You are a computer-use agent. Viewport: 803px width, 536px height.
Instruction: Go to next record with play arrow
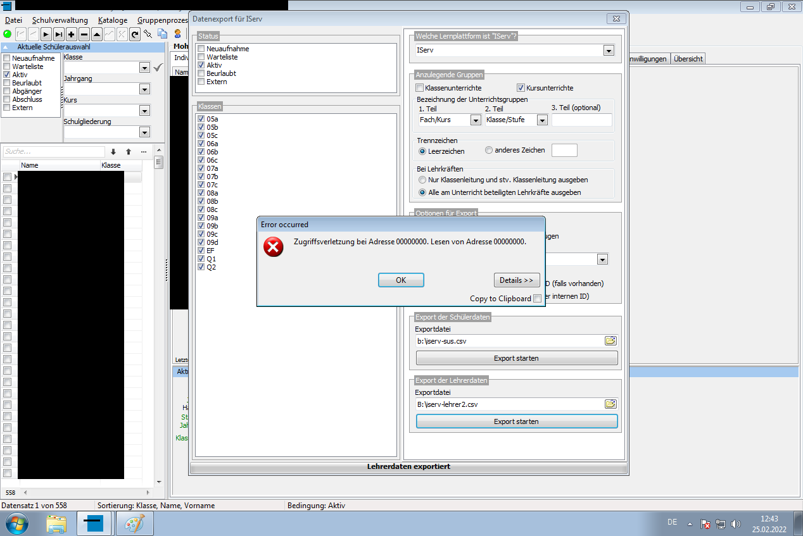[x=46, y=34]
